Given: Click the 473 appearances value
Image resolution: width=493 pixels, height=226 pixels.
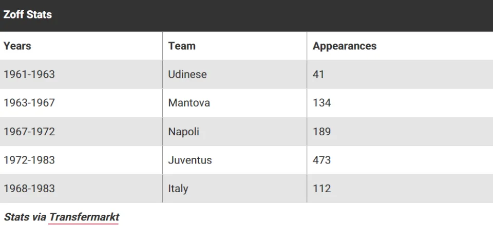Looking at the screenshot, I should pos(321,160).
